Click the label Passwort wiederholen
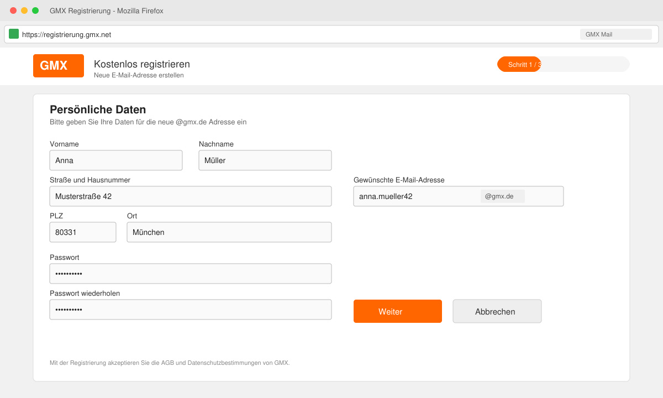Image resolution: width=663 pixels, height=398 pixels. pos(85,294)
